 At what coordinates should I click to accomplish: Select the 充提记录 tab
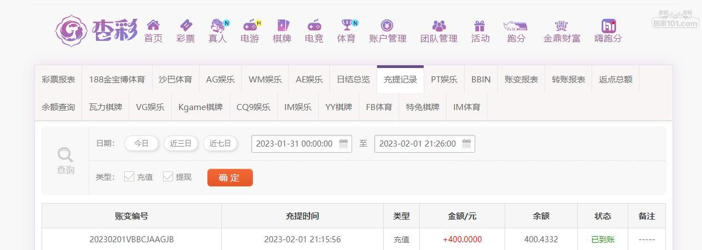click(400, 79)
